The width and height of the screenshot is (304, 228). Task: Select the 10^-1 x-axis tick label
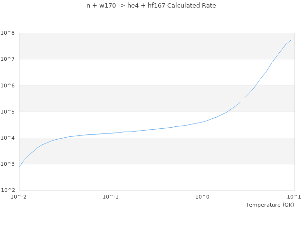click(111, 197)
